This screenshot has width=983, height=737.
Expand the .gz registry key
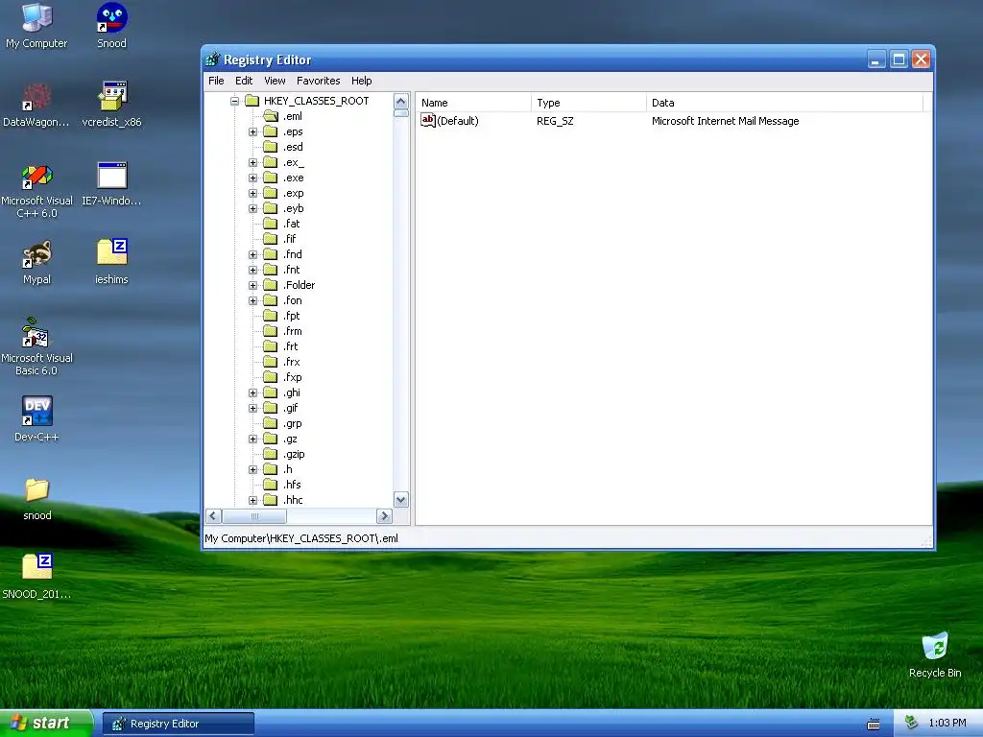(x=252, y=439)
